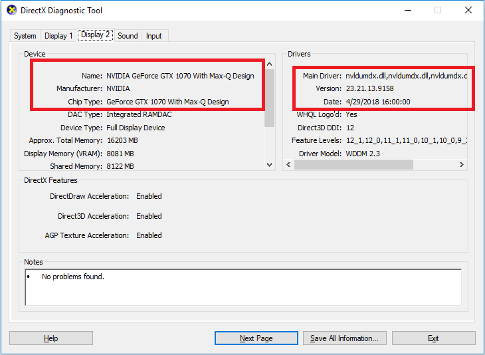Click the Drivers panel horizontal scrollbar thumb
The image size is (485, 355).
[353, 165]
